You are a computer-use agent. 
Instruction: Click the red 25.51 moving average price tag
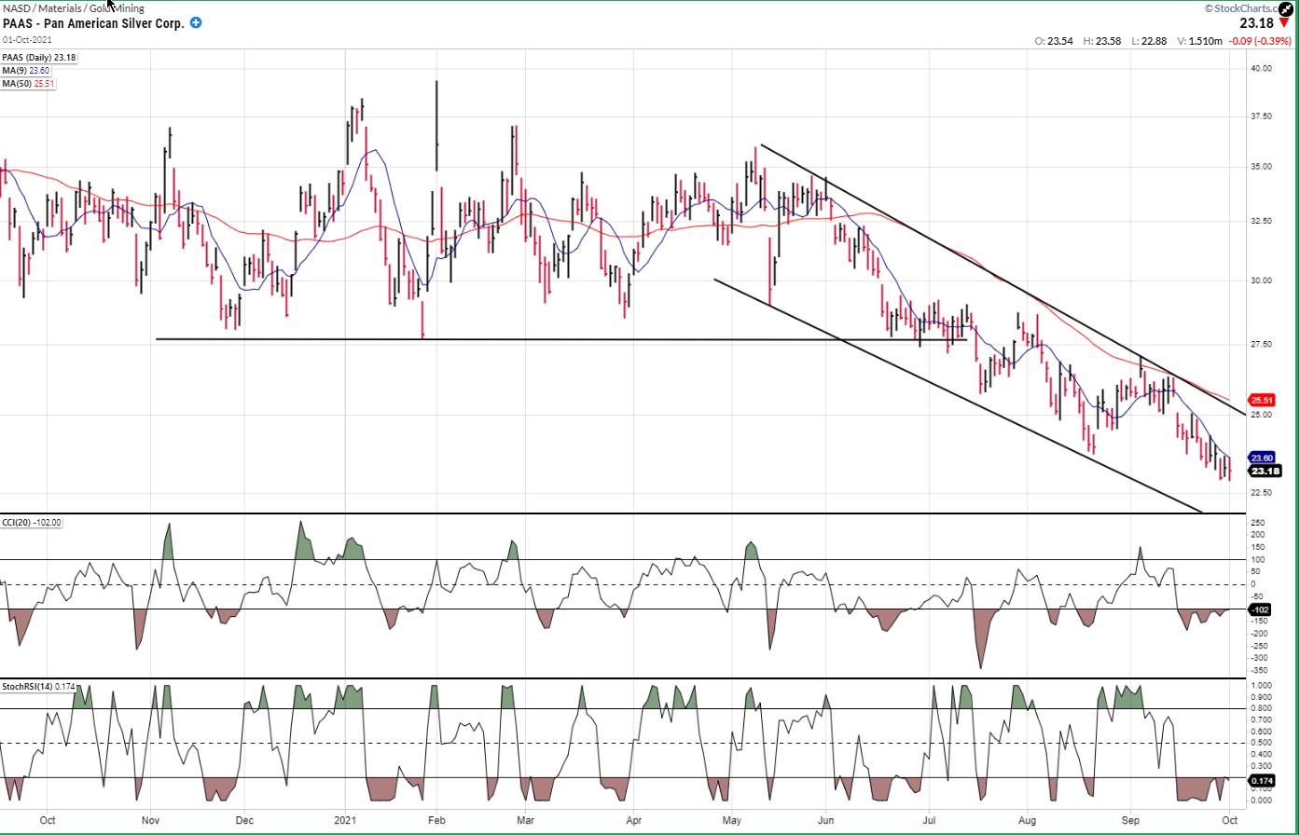(1262, 400)
